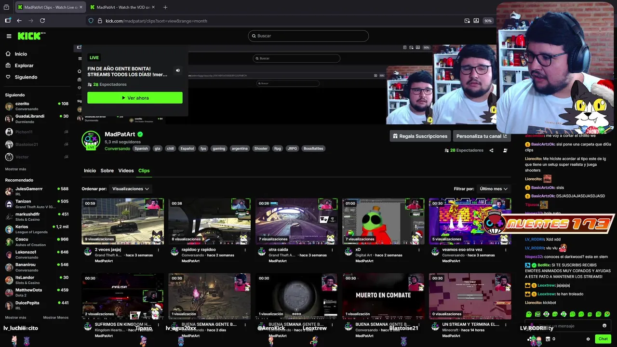Switch to the Videos channel tab
The image size is (617, 347).
(126, 171)
